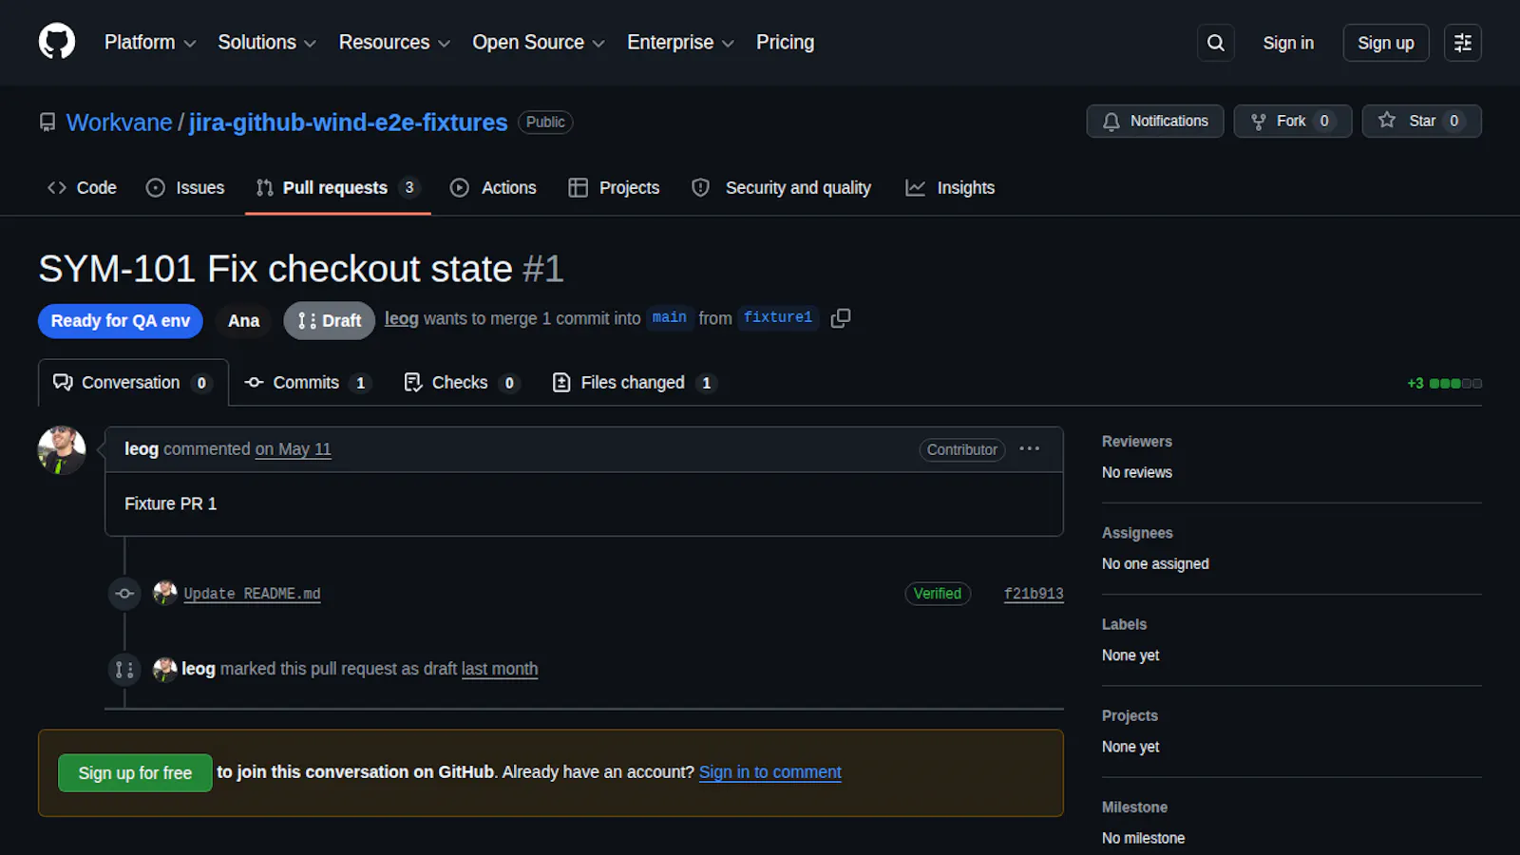Expand the Resources dropdown

tap(394, 43)
